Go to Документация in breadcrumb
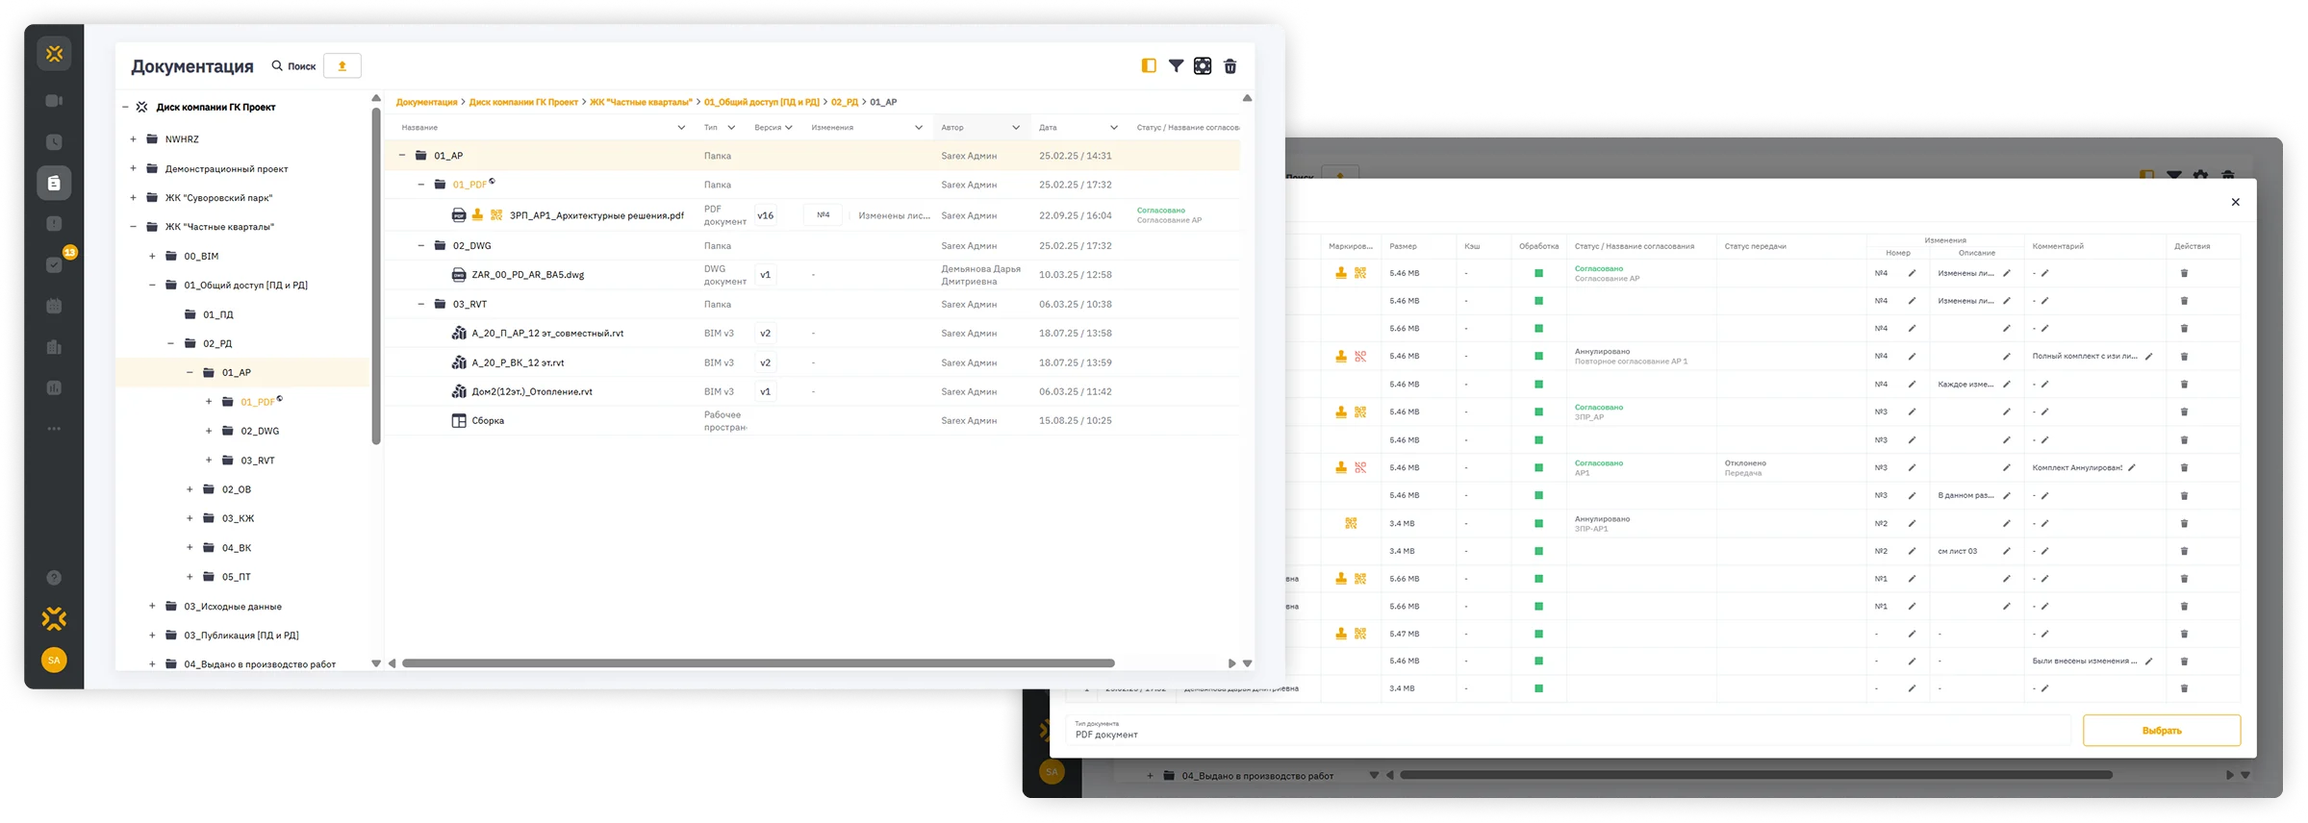The height and width of the screenshot is (823, 2308). point(426,102)
